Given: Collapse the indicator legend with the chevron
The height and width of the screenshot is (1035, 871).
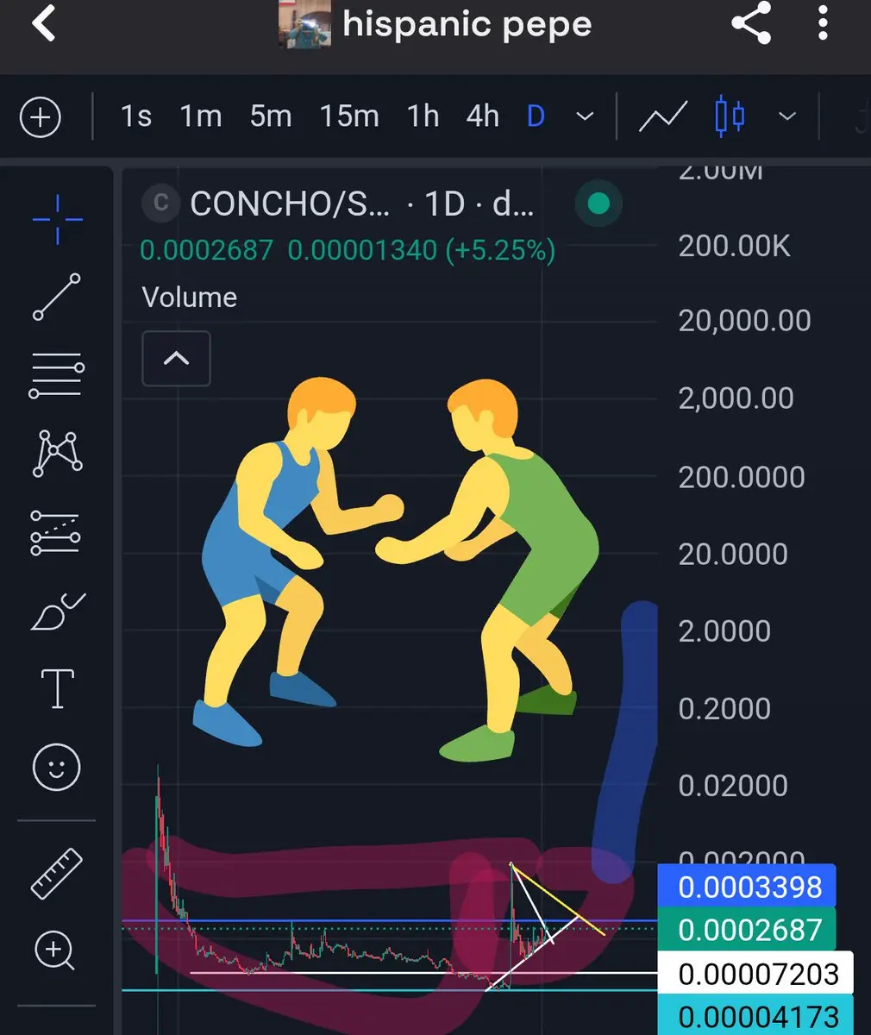Looking at the screenshot, I should 176,358.
